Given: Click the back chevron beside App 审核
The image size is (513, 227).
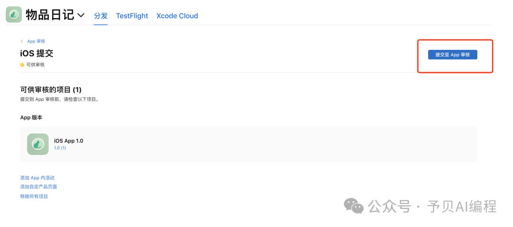Looking at the screenshot, I should 22,42.
